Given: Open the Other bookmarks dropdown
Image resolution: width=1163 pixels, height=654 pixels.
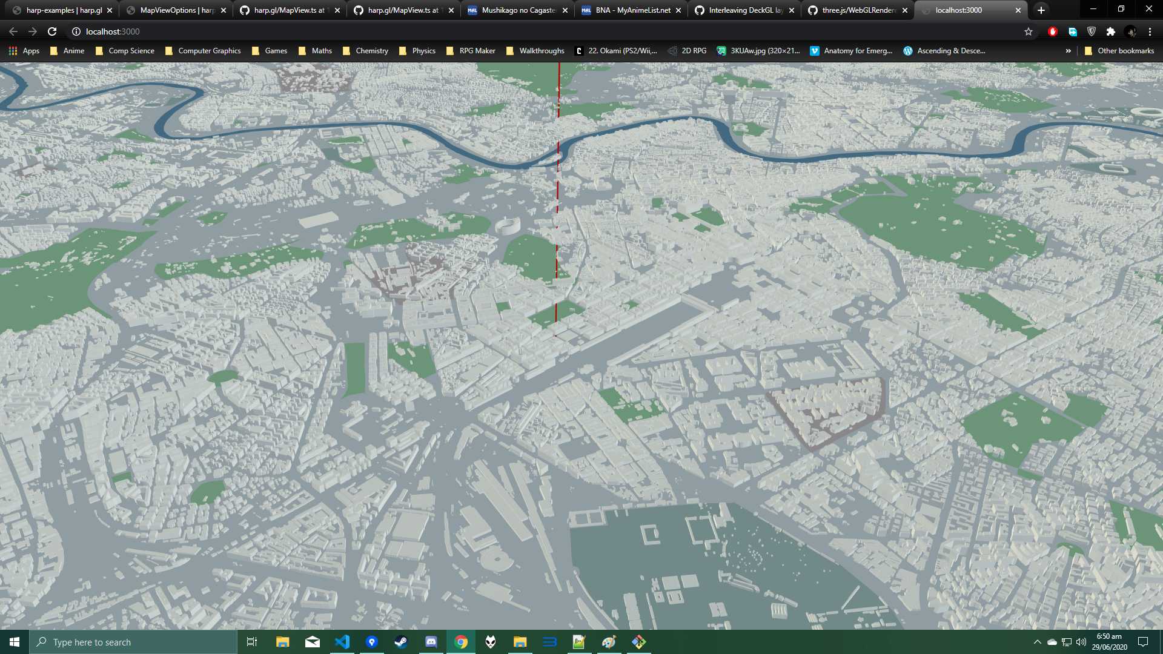Looking at the screenshot, I should pyautogui.click(x=1119, y=51).
